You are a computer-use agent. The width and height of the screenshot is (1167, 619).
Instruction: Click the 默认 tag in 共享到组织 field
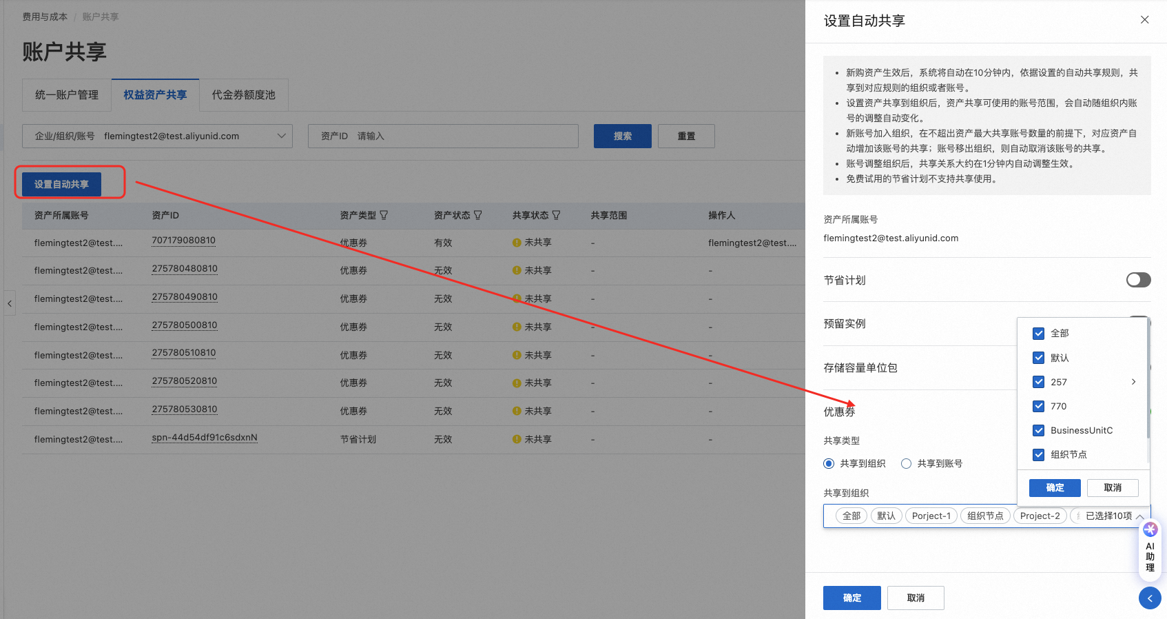pyautogui.click(x=887, y=516)
